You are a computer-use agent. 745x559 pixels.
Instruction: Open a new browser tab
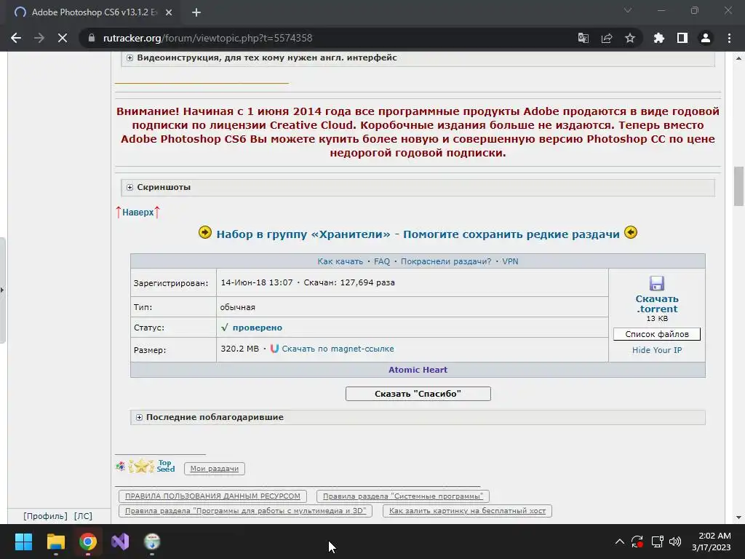pos(196,12)
